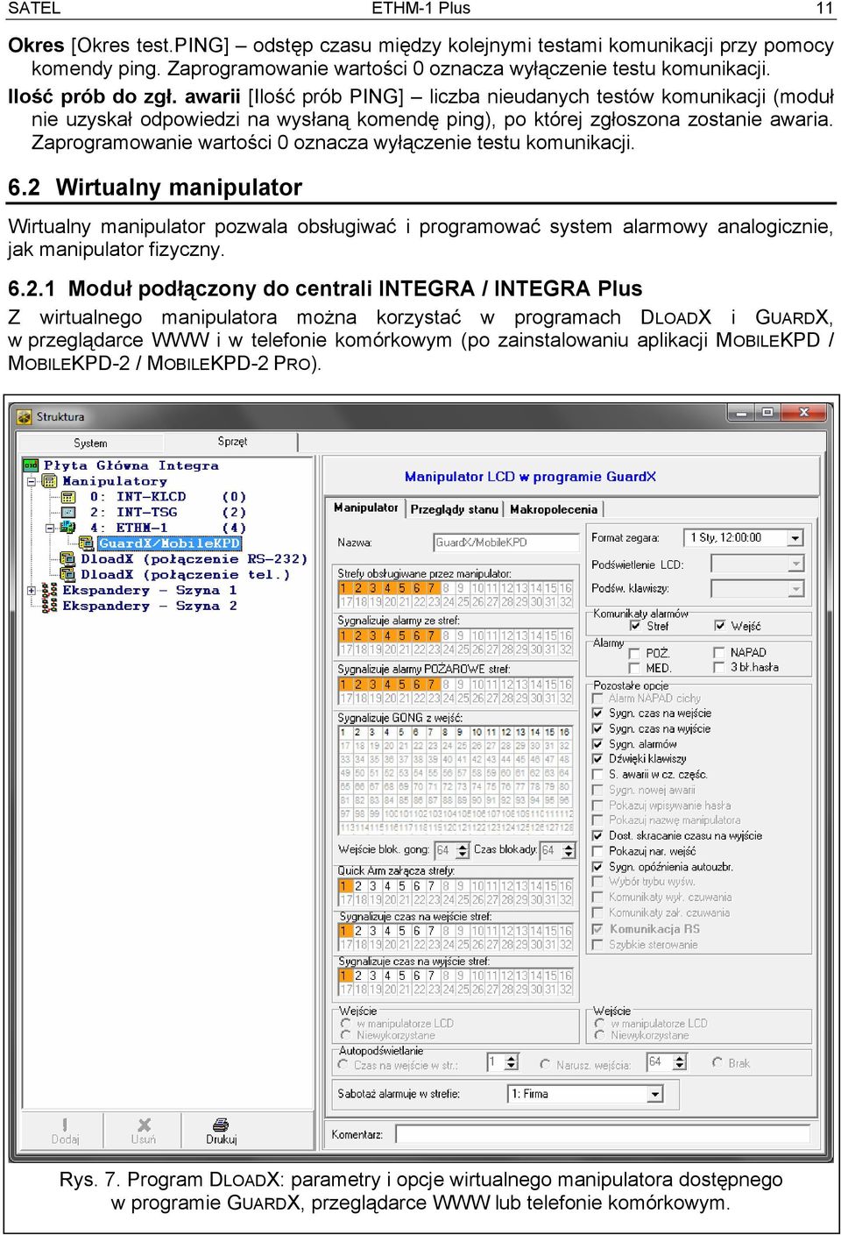
Task: Switch to the System tab
Action: [90, 444]
